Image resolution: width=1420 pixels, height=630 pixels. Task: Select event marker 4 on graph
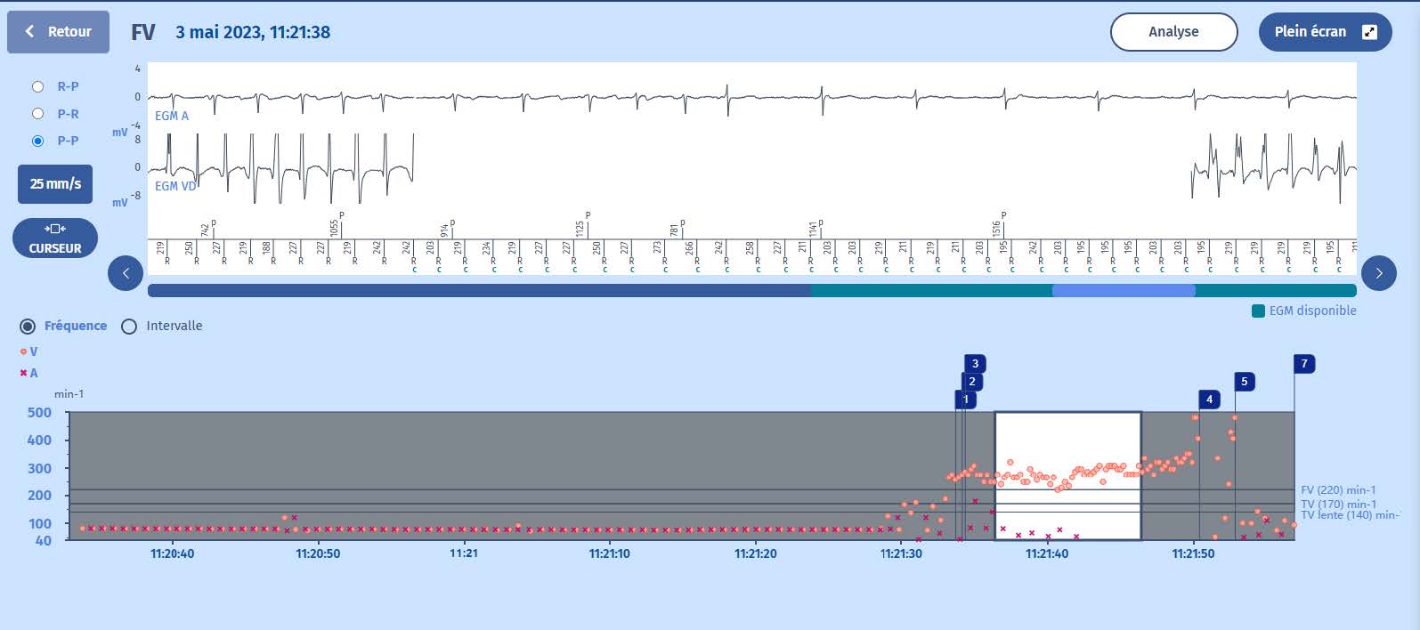tap(1209, 400)
